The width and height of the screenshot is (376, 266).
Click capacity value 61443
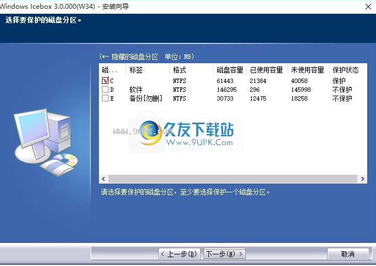pyautogui.click(x=225, y=81)
